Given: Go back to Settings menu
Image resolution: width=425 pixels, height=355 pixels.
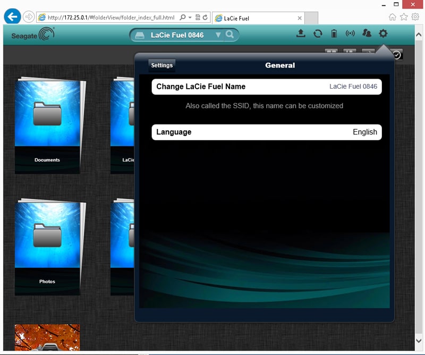Looking at the screenshot, I should pyautogui.click(x=162, y=65).
